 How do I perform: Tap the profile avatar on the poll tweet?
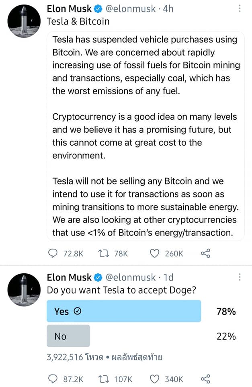(24, 289)
